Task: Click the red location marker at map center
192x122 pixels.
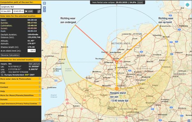Action: coord(117,62)
